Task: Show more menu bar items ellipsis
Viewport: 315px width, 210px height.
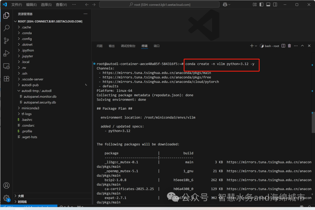Action: (x=74, y=4)
